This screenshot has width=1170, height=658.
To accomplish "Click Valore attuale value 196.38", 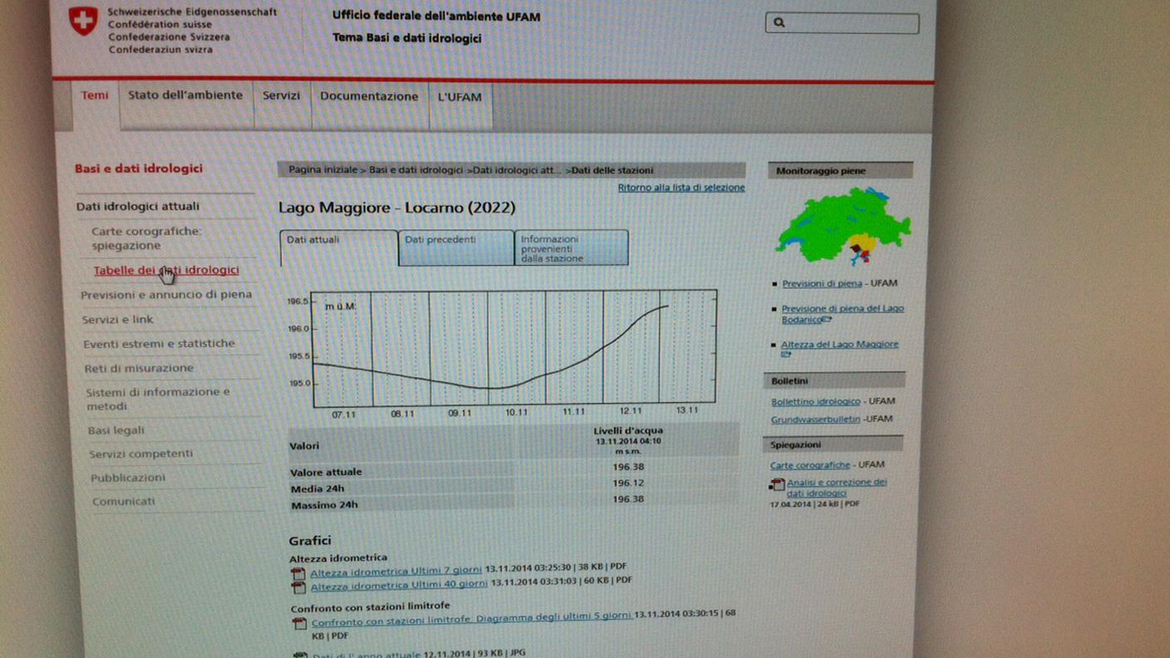I will 628,467.
